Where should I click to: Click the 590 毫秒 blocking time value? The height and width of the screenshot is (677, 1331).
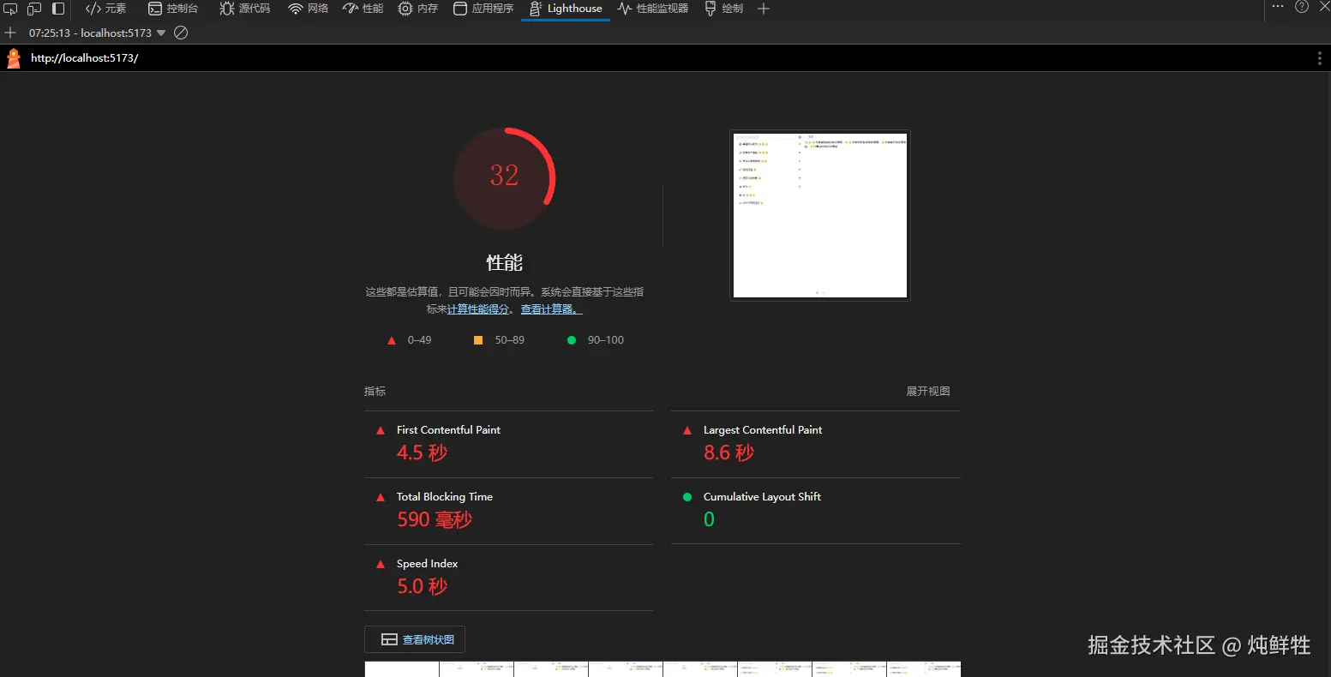tap(435, 519)
